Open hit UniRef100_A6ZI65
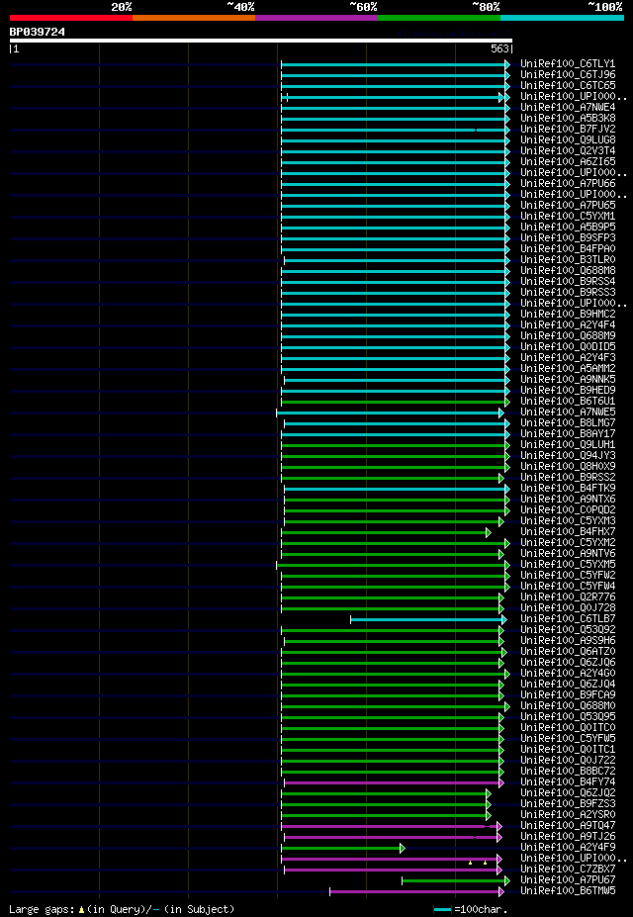This screenshot has width=633, height=917. (568, 162)
